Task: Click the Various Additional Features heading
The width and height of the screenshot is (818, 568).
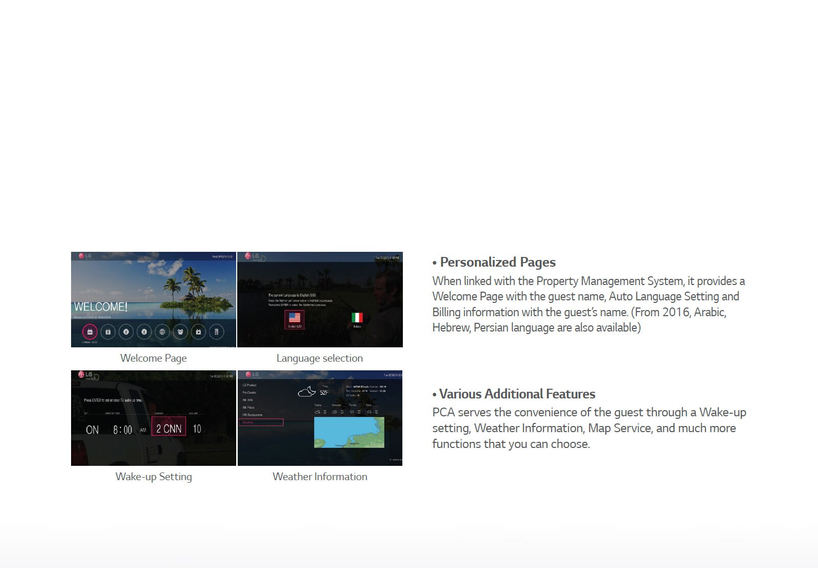Action: (x=517, y=394)
